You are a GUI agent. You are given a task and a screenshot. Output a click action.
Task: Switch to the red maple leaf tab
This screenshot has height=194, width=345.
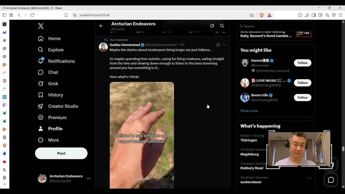5,162
